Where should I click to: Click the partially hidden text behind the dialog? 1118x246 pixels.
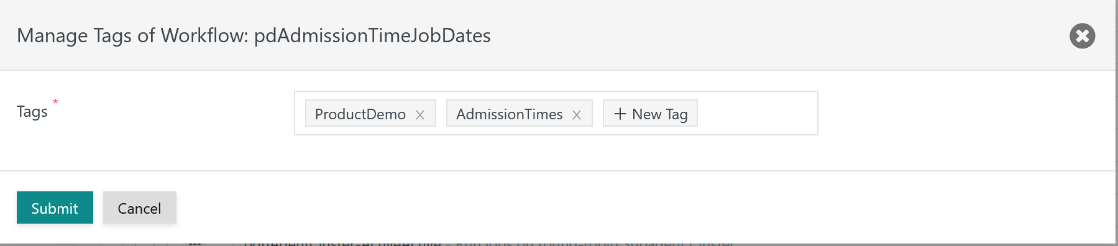(x=488, y=242)
